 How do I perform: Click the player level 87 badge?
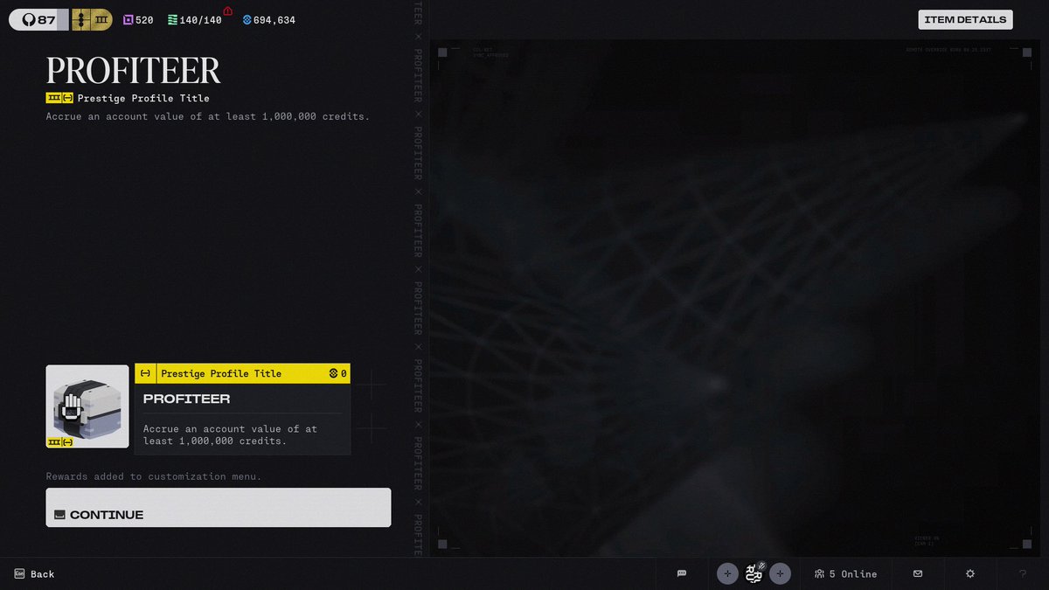pyautogui.click(x=38, y=19)
